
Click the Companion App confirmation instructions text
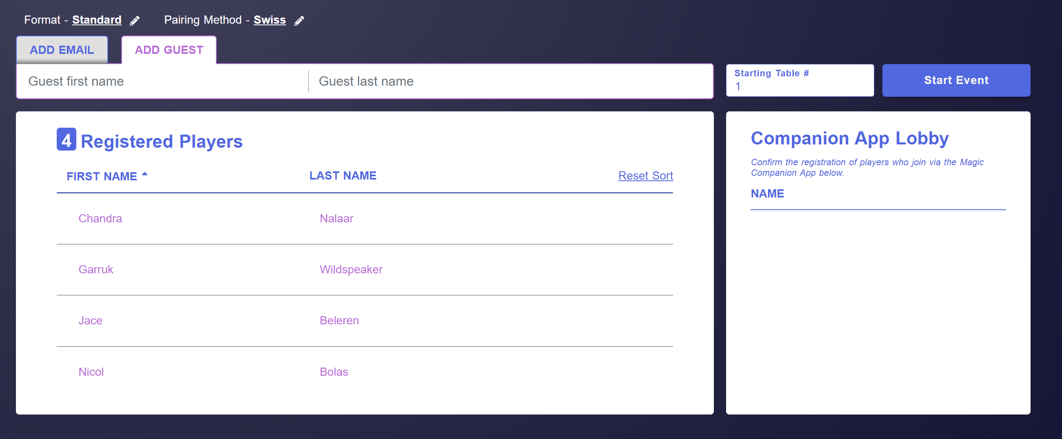pos(867,167)
